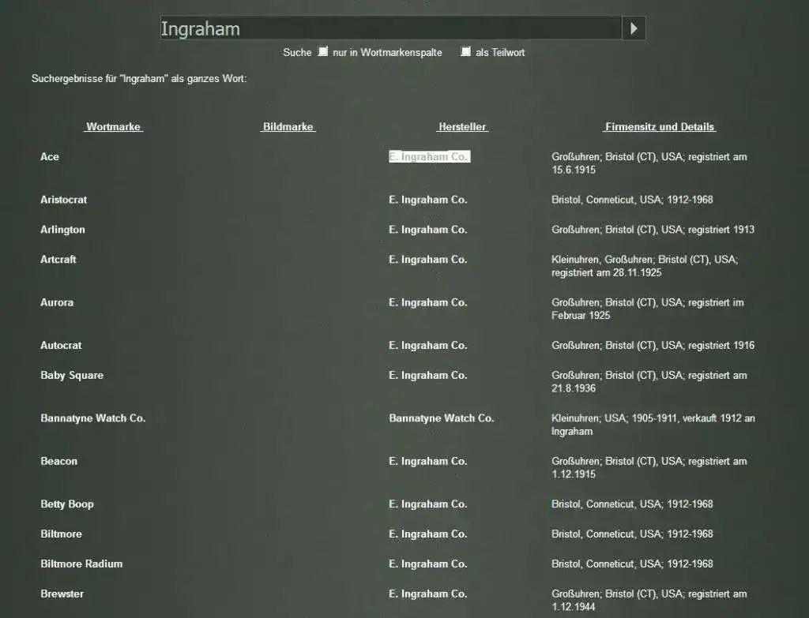Click Brewster details registered 1.12.1944
This screenshot has height=618, width=809.
tap(649, 601)
